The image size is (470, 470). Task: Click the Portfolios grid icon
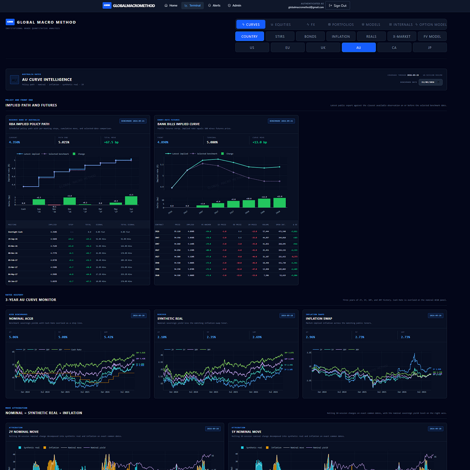coord(329,25)
